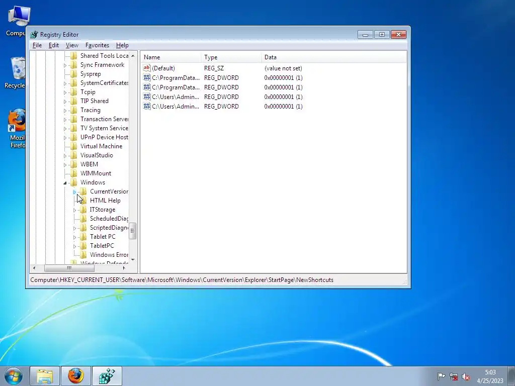Expand the Sync Framework key
This screenshot has height=386, width=515.
[x=65, y=65]
